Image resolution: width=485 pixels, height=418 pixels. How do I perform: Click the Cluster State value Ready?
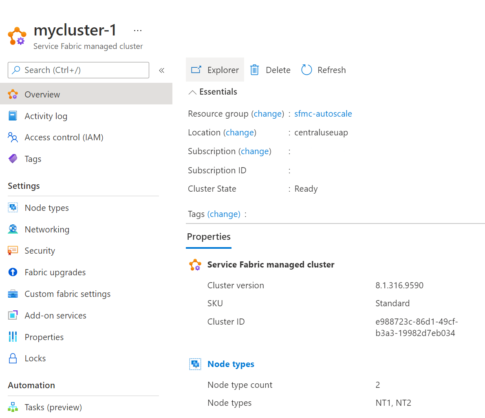coord(306,189)
